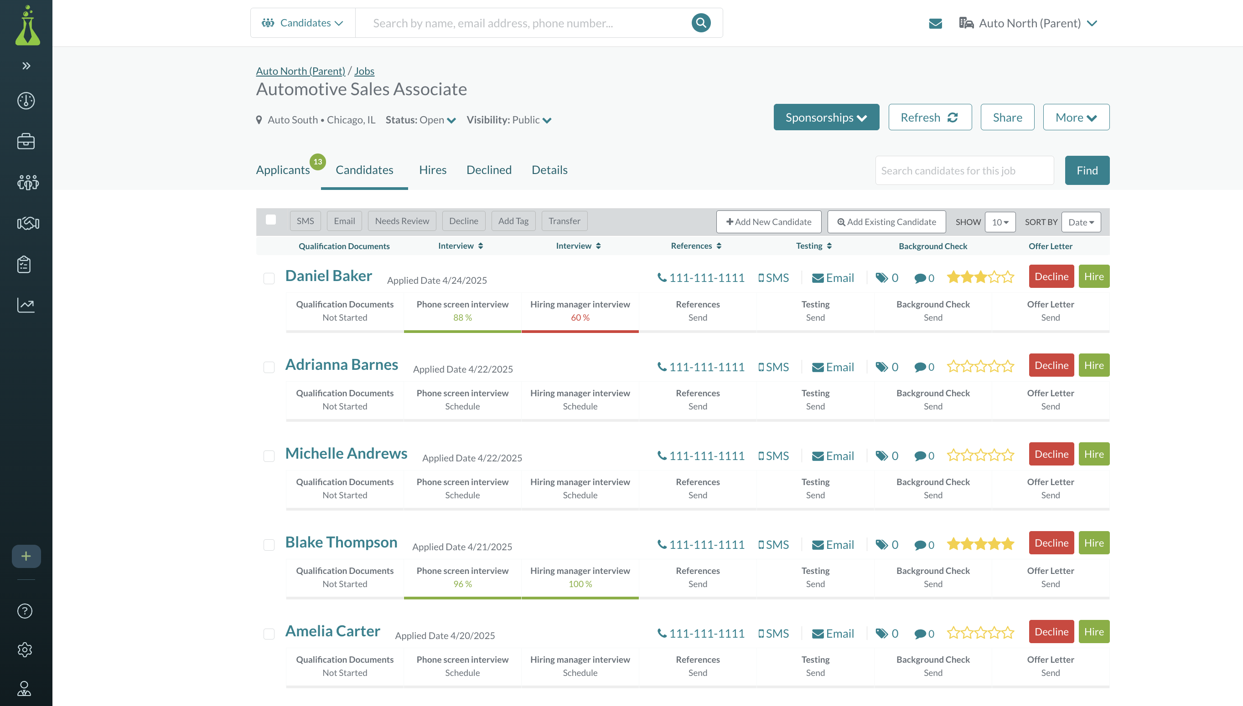Expand the Sort By Date dropdown

pyautogui.click(x=1081, y=222)
